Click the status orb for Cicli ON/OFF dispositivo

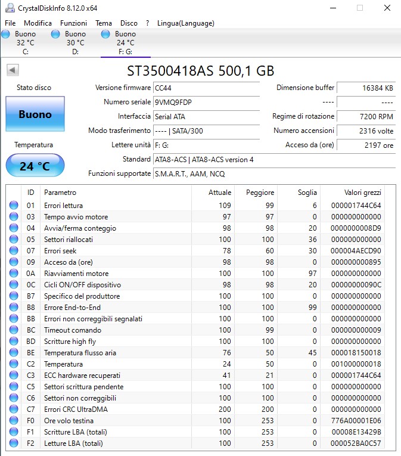pyautogui.click(x=14, y=285)
